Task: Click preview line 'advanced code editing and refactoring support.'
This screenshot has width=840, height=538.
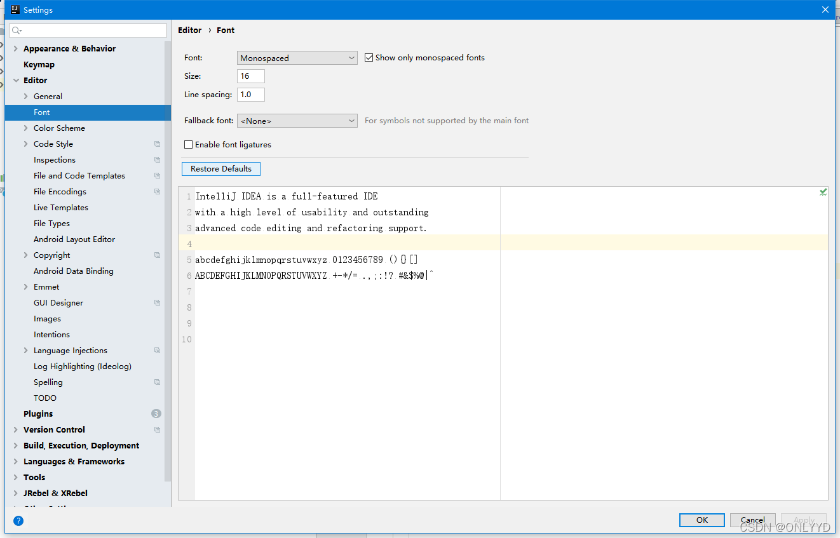Action: [x=311, y=228]
